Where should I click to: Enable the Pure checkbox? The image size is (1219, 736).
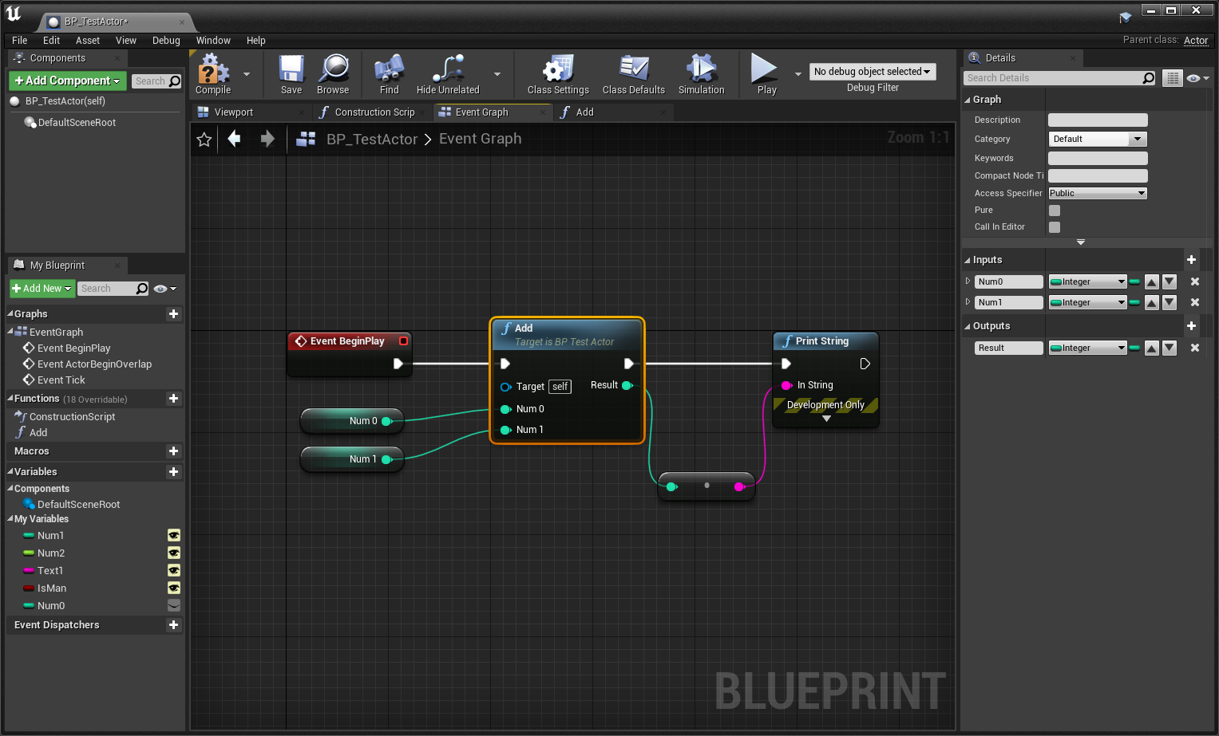(x=1055, y=211)
